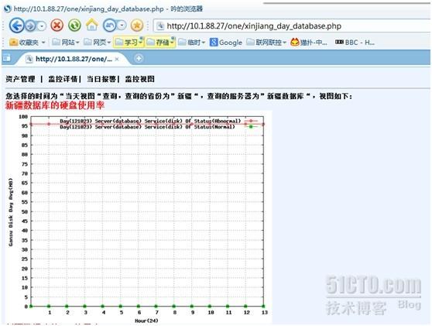Screen dimensions: 432x326
Task: Go back with the browser Back arrow
Action: tap(17, 26)
